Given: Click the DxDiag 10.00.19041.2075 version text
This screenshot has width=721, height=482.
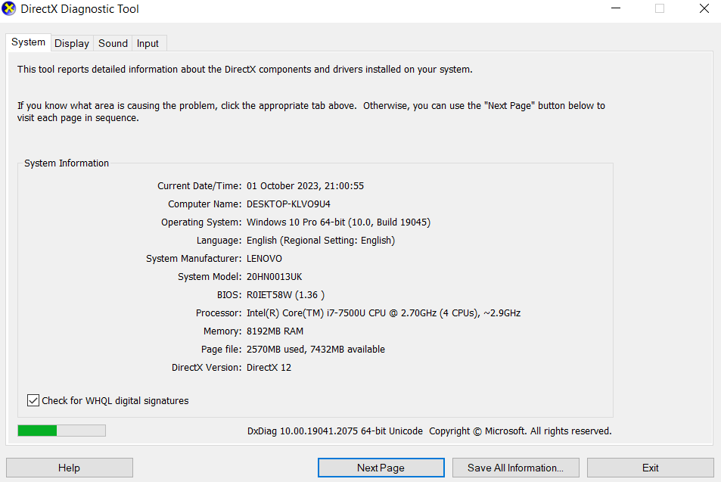Looking at the screenshot, I should [x=334, y=431].
